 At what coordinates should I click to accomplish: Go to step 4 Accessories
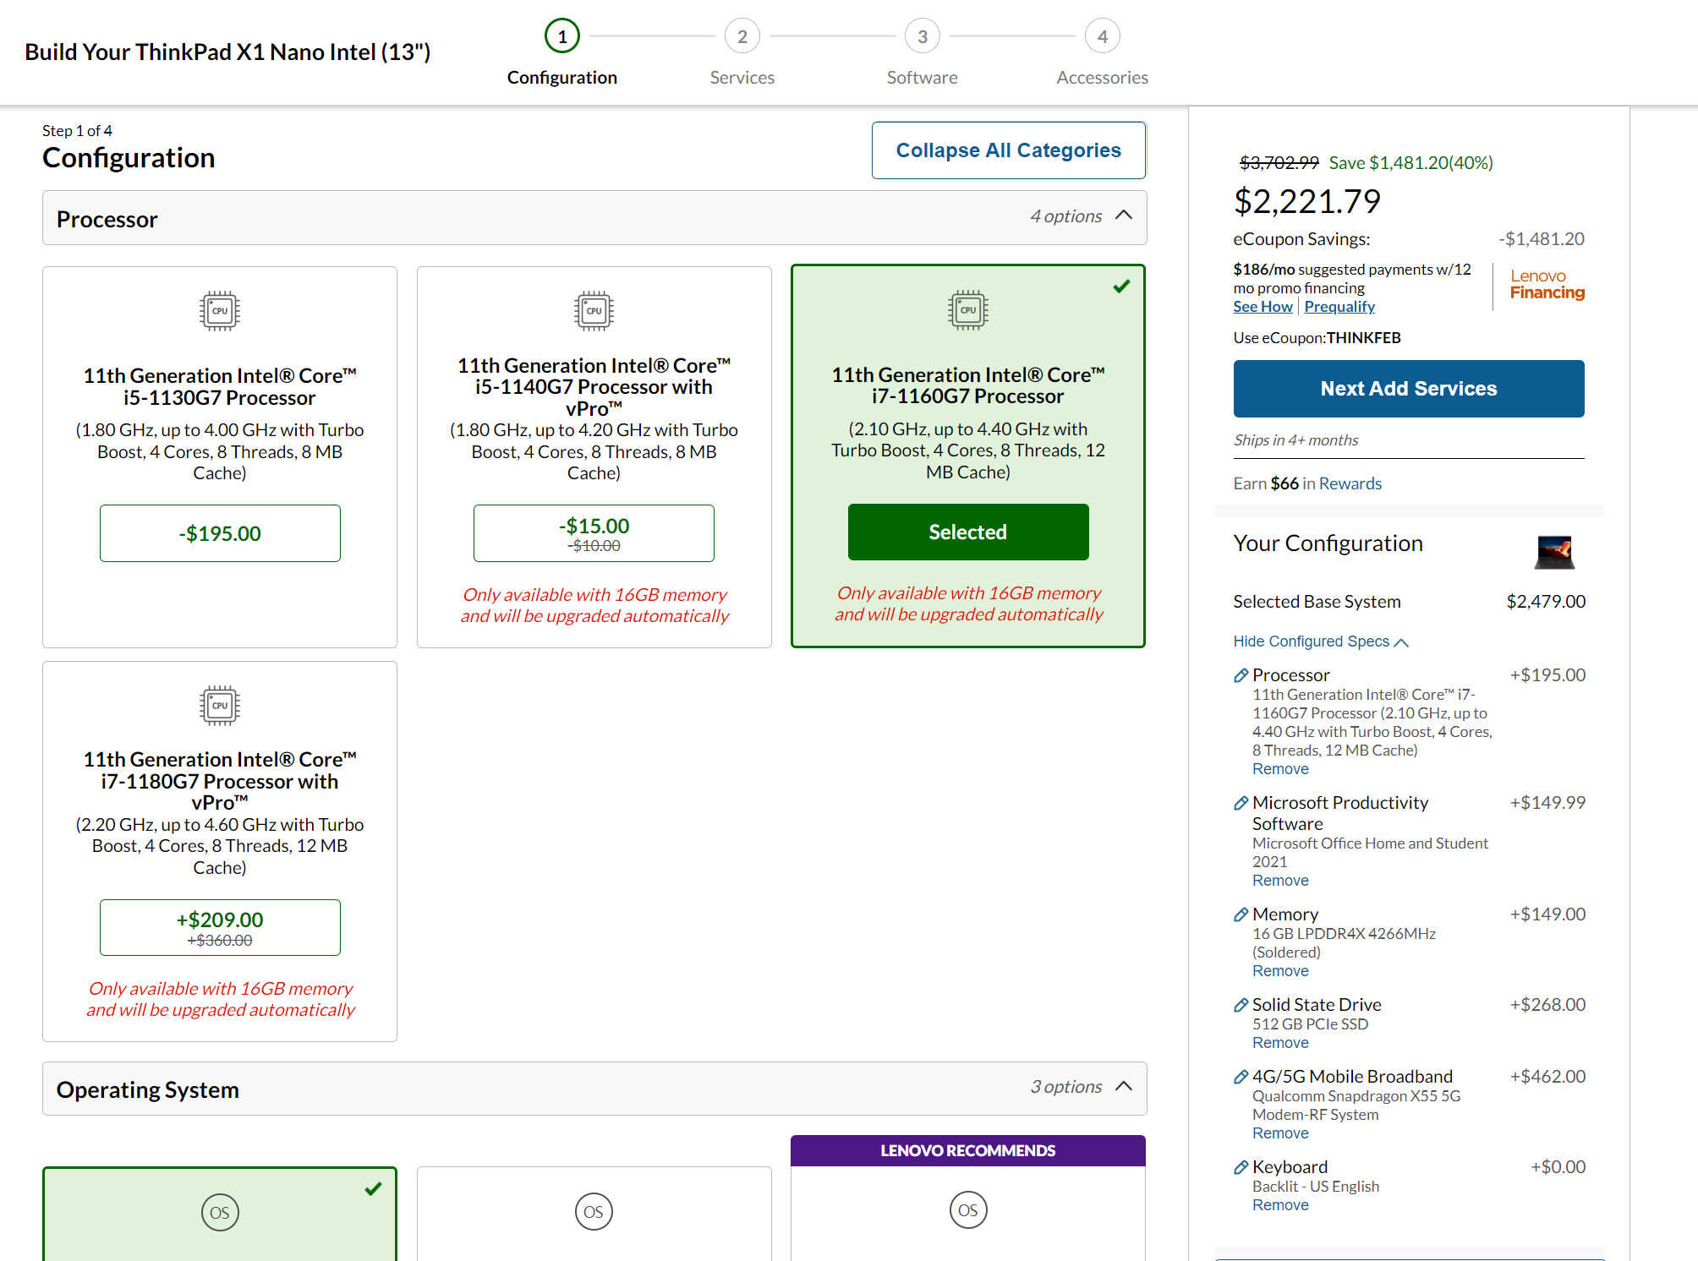click(1103, 36)
